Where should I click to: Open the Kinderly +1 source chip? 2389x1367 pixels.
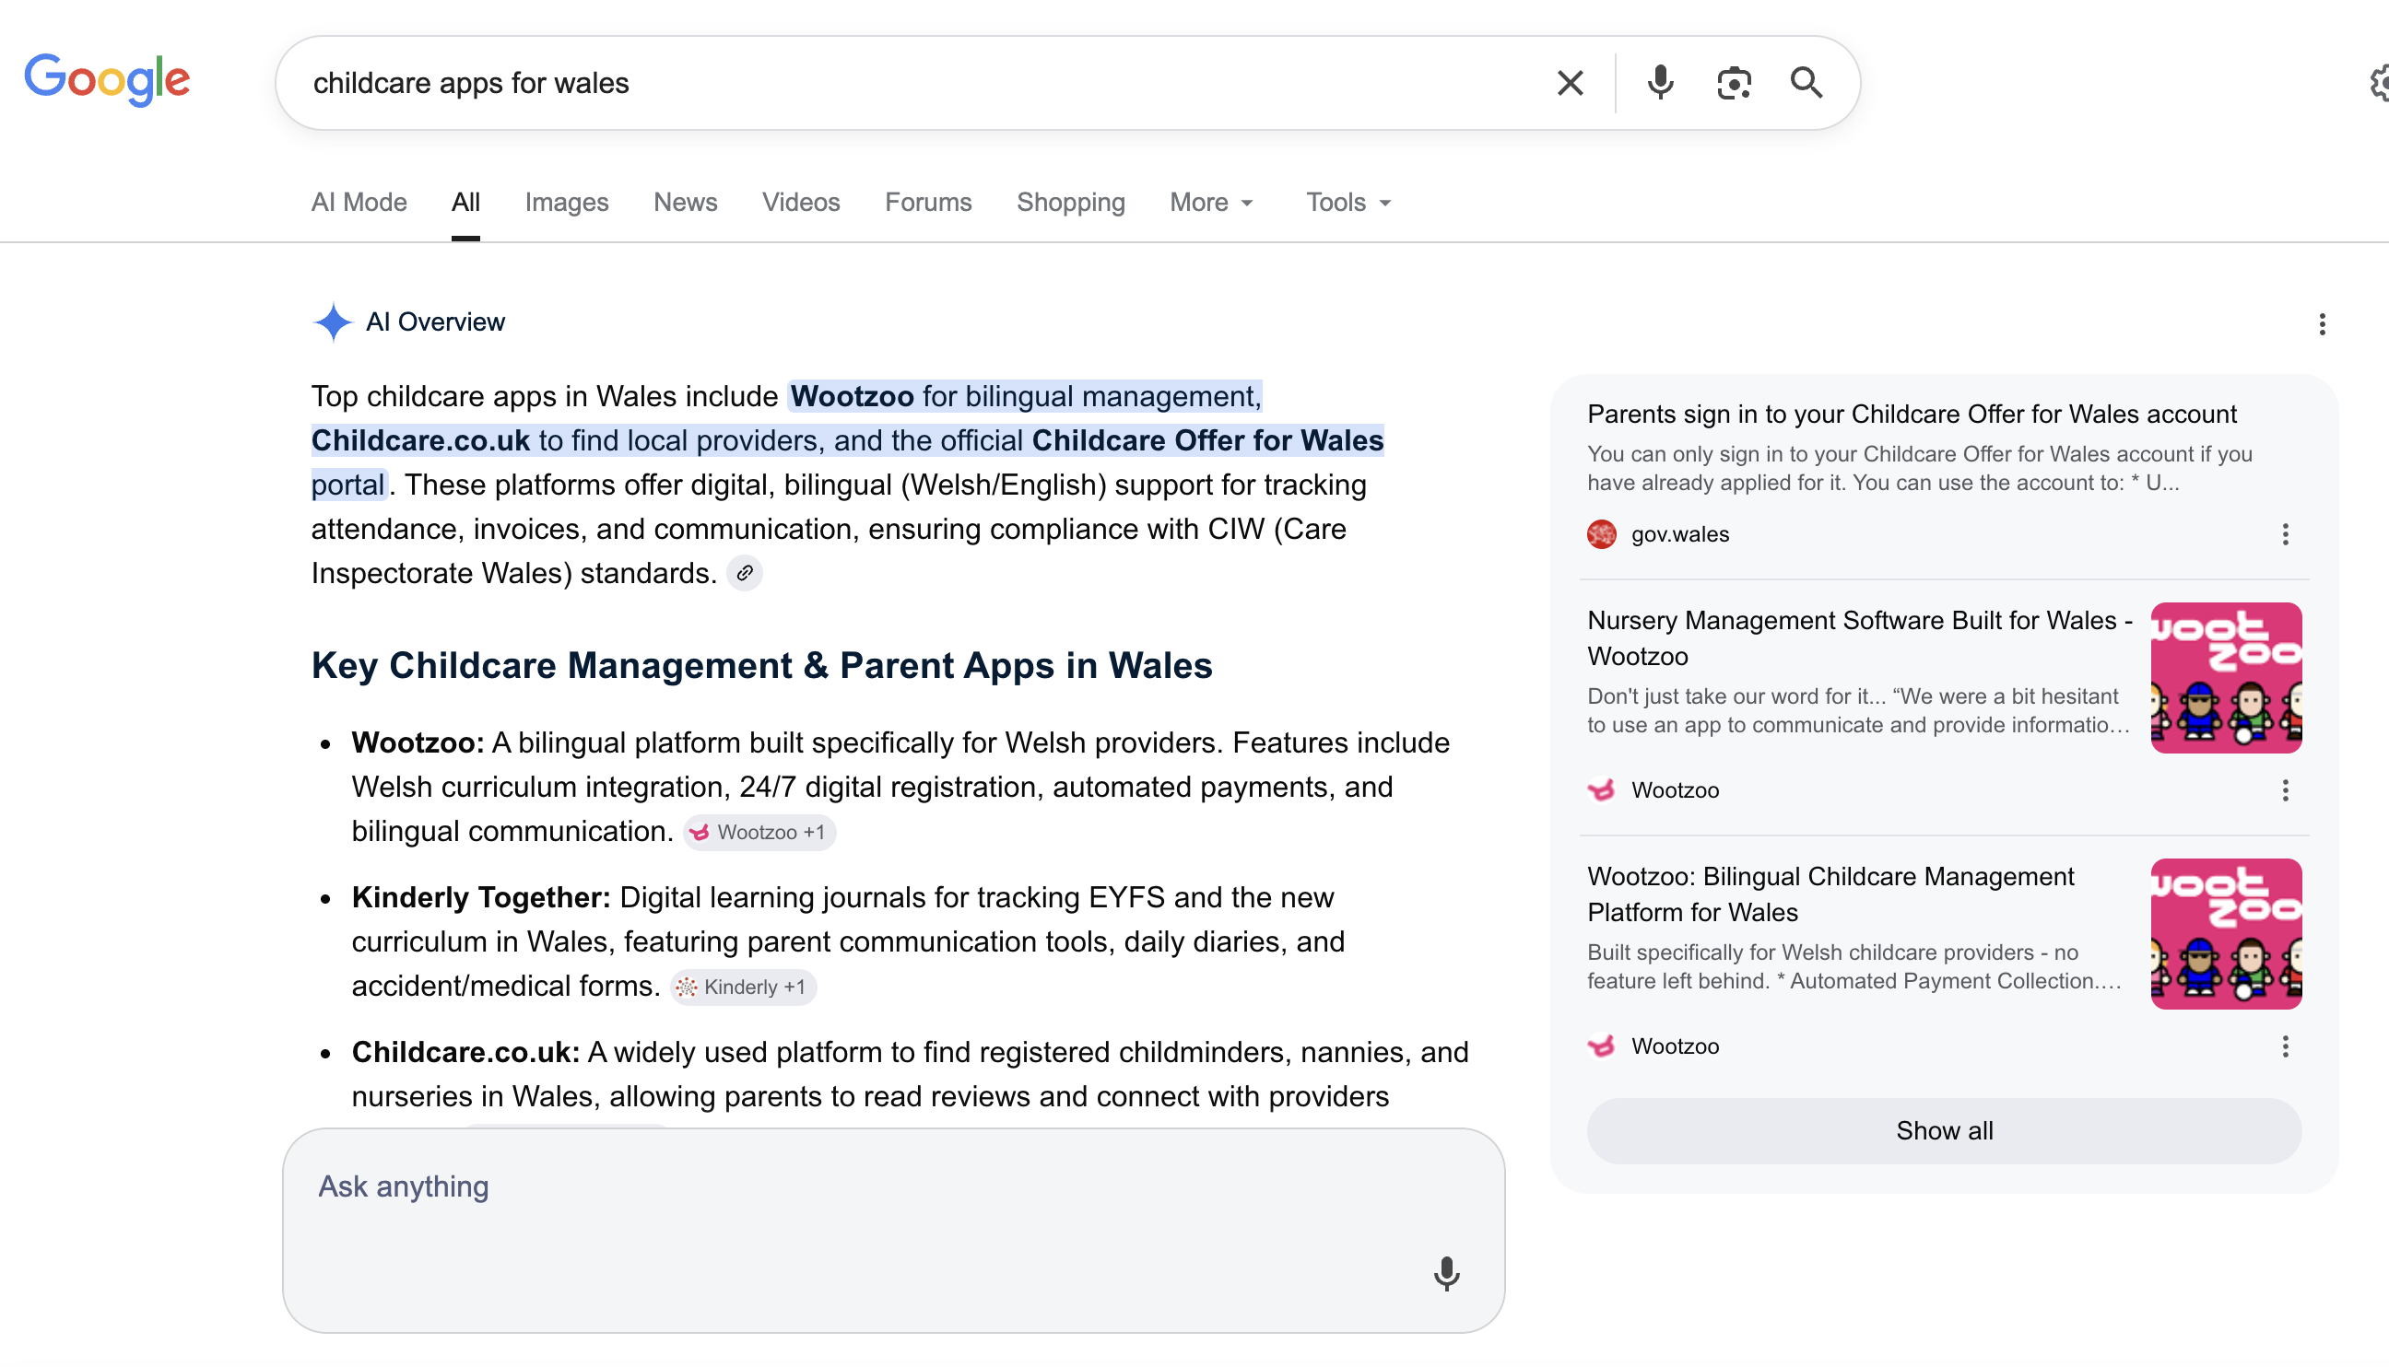click(742, 987)
